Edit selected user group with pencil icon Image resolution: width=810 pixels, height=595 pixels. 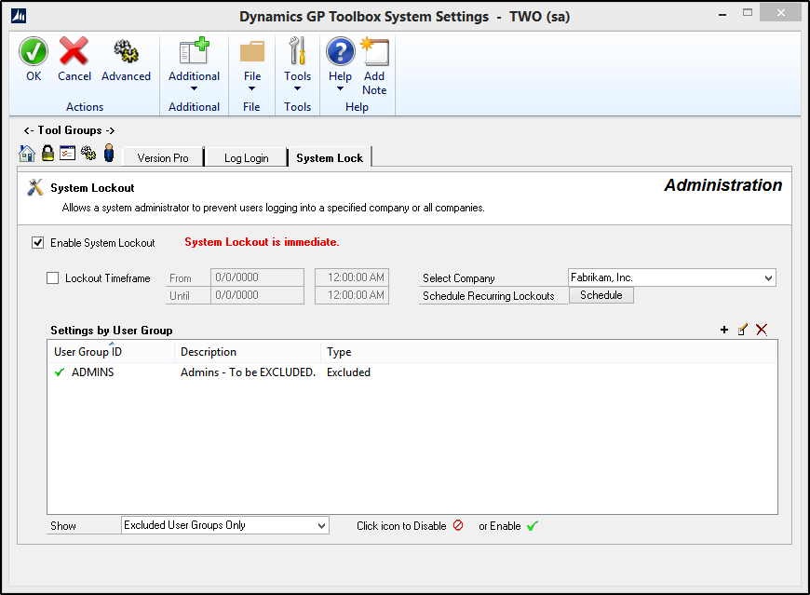743,330
